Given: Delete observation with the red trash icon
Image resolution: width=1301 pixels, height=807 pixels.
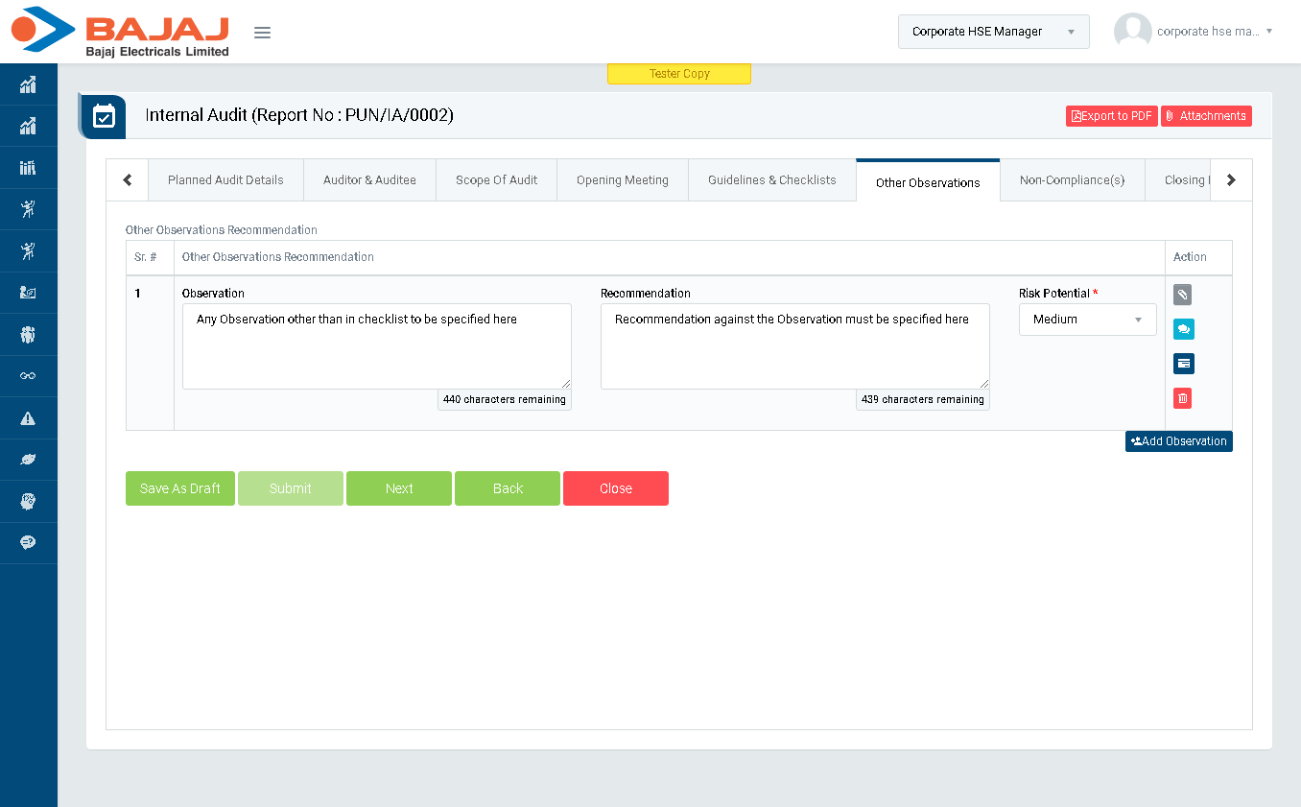Looking at the screenshot, I should click(1182, 398).
